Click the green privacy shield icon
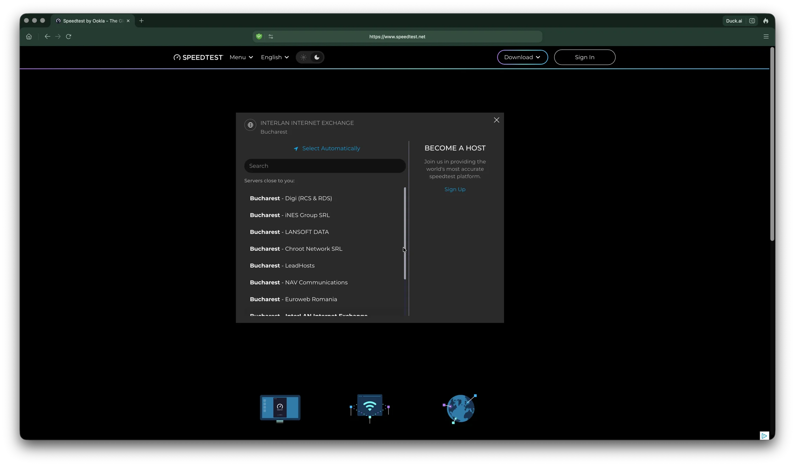 [259, 36]
